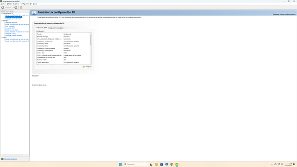Open the Edición menu
Image resolution: width=297 pixels, height=167 pixels.
[9, 4]
